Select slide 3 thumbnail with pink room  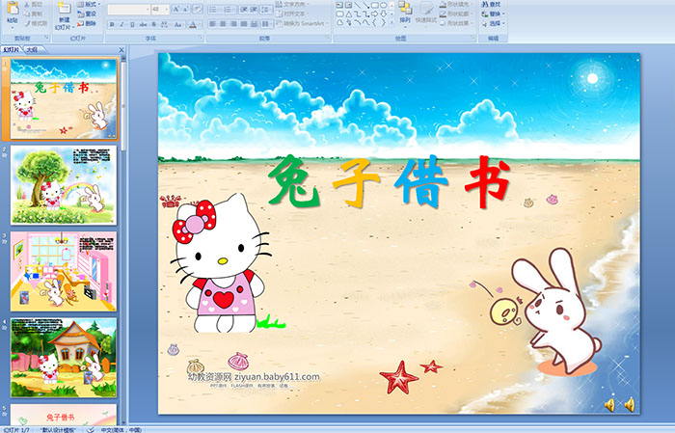[64, 271]
